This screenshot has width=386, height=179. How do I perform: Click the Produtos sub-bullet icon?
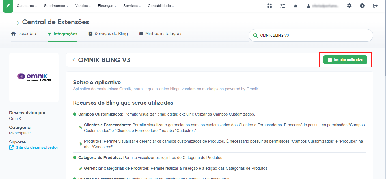point(80,144)
